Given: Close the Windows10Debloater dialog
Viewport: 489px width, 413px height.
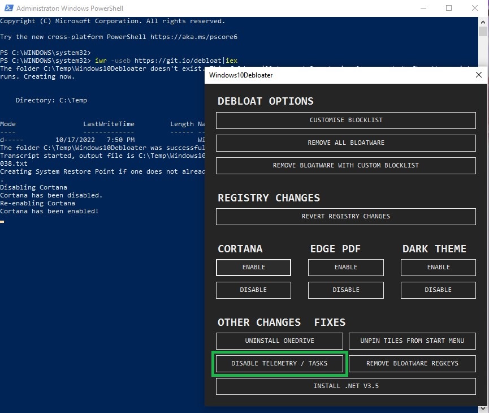Looking at the screenshot, I should click(x=479, y=75).
